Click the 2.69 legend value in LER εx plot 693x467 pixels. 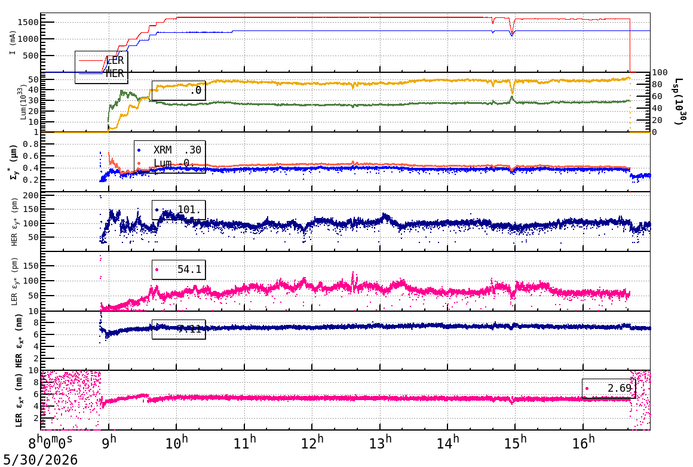619,388
